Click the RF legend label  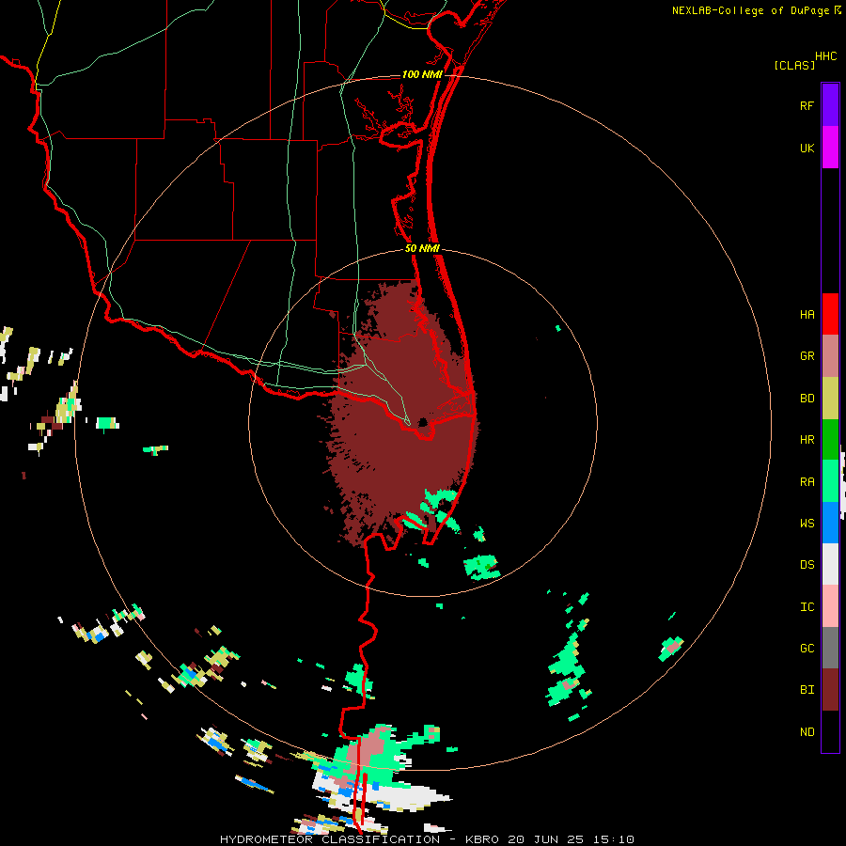pos(807,105)
